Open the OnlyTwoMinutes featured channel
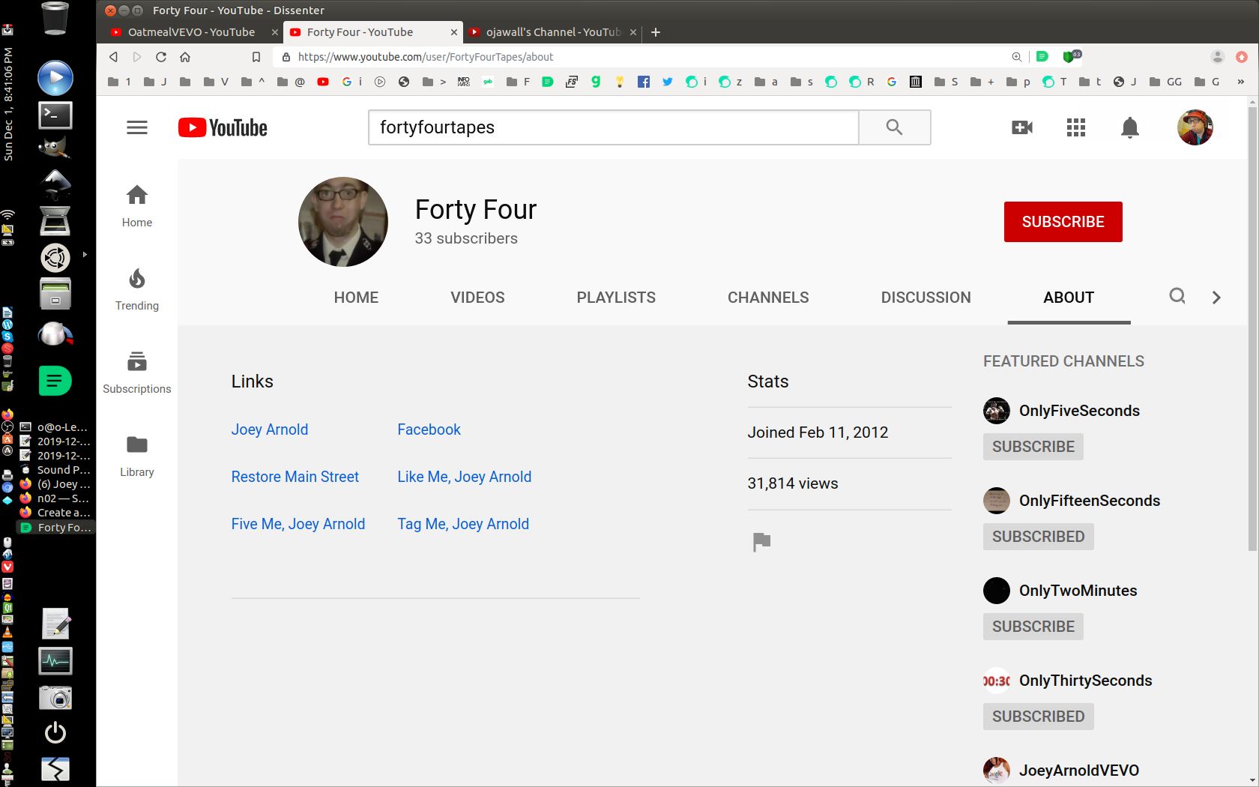The height and width of the screenshot is (787, 1259). (x=1078, y=591)
